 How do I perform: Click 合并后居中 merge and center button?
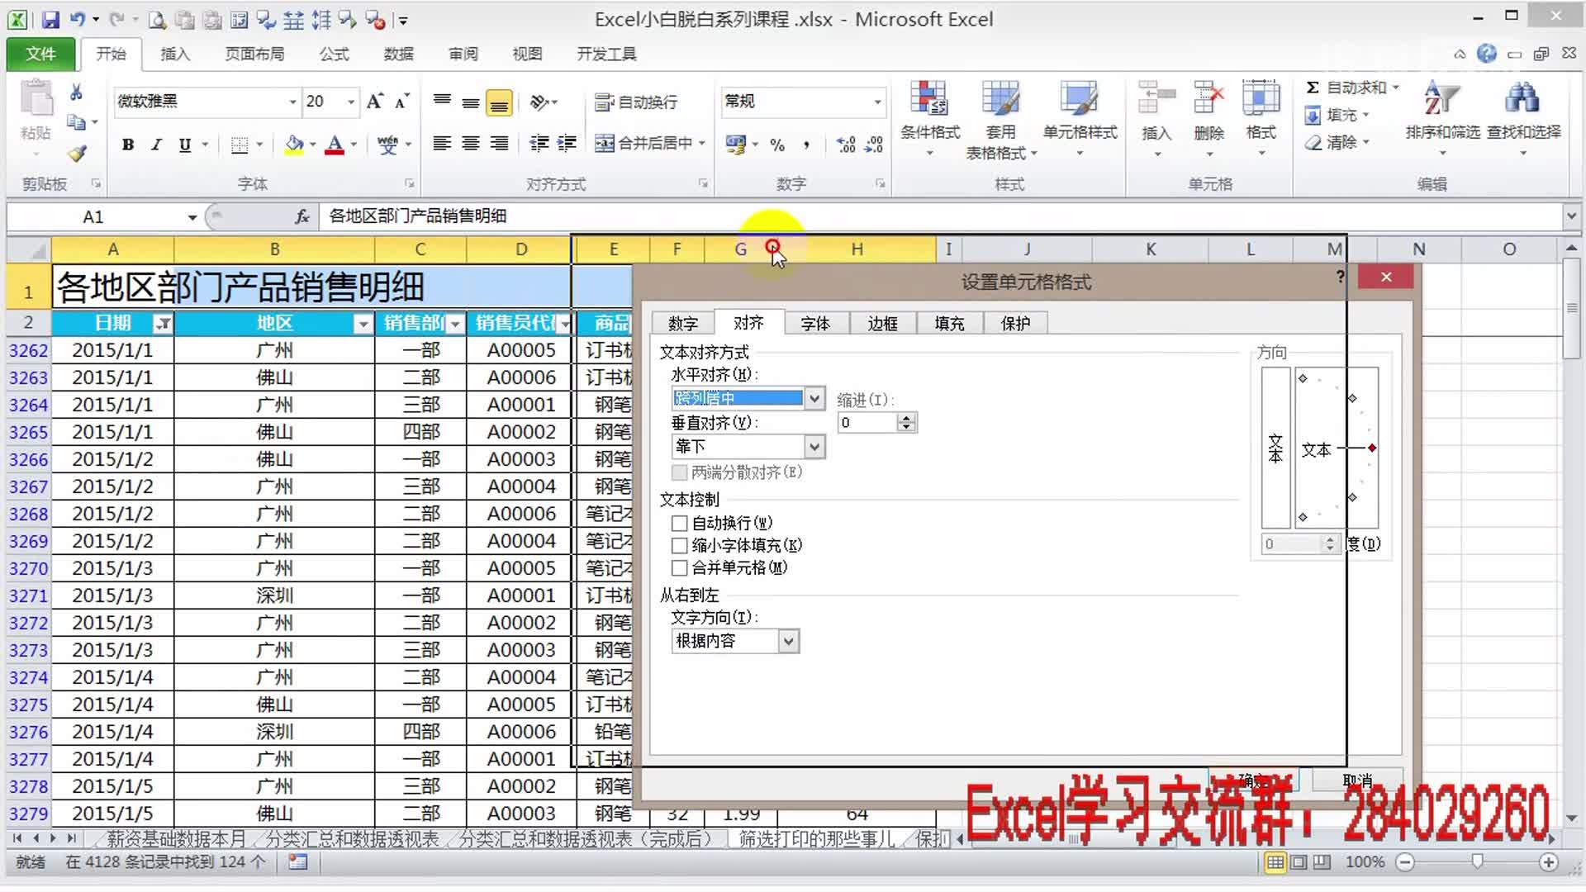point(651,144)
